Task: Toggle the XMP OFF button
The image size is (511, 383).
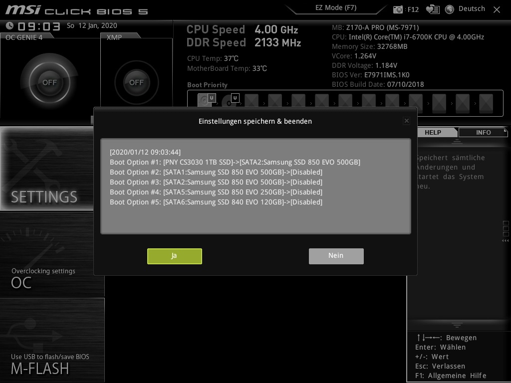Action: point(136,82)
